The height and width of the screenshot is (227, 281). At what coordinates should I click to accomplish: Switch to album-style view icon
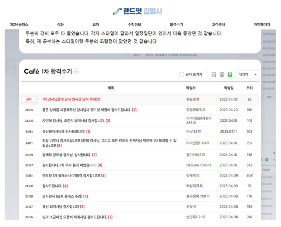(x=214, y=75)
